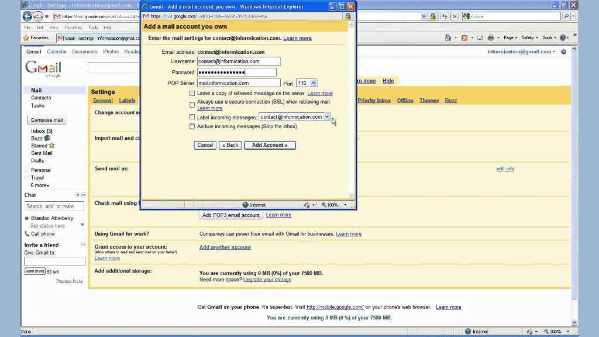Click the Call phone handset icon
Screen dimensions: 599x337
27,234
